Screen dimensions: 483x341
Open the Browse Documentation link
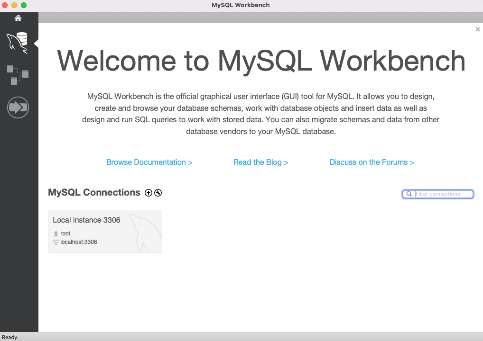point(149,162)
